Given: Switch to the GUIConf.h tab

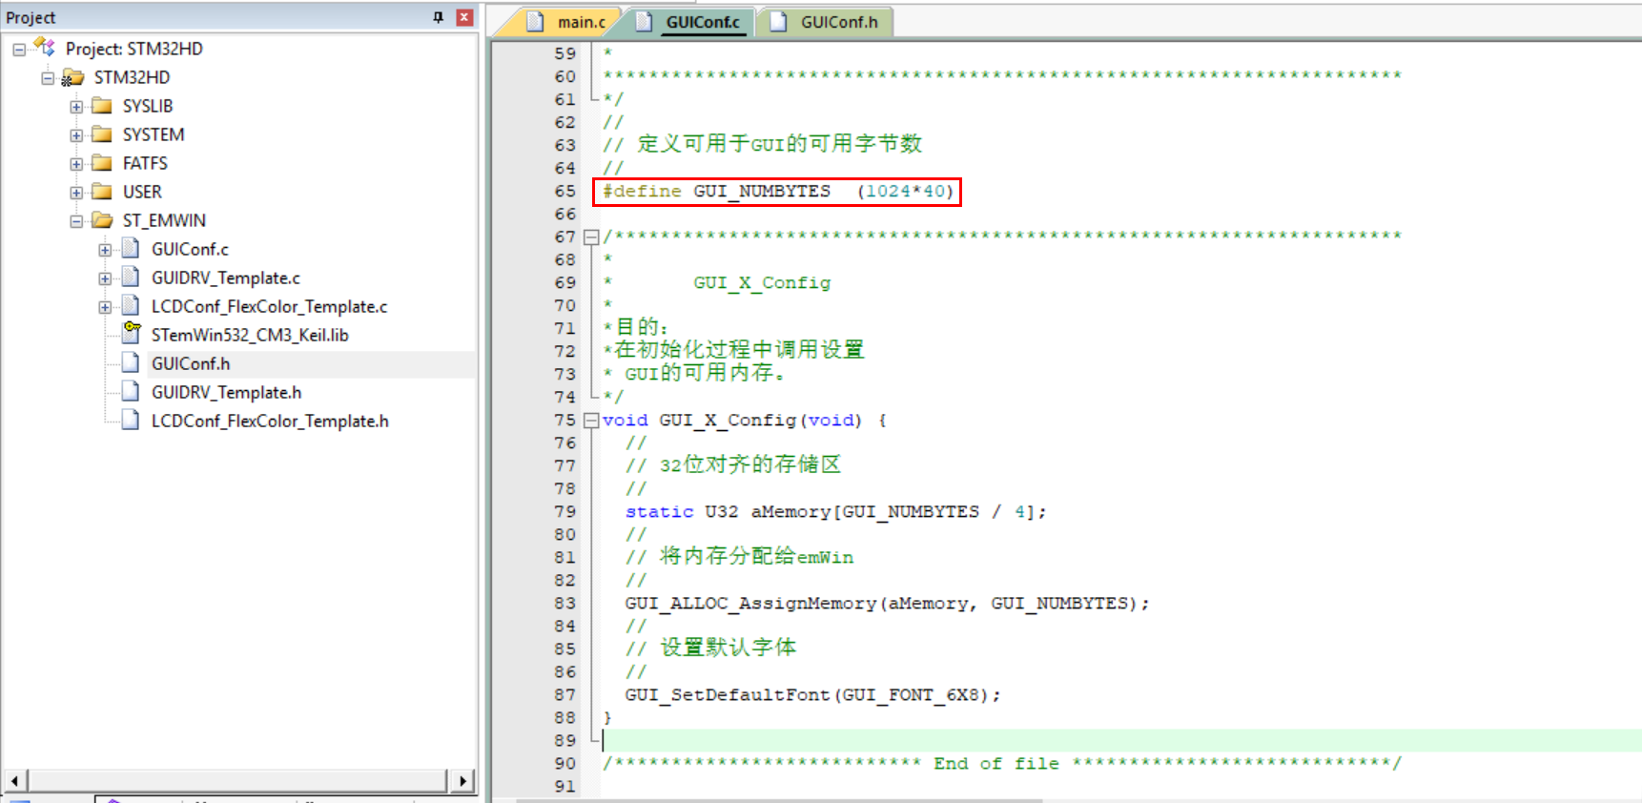Looking at the screenshot, I should (x=839, y=22).
